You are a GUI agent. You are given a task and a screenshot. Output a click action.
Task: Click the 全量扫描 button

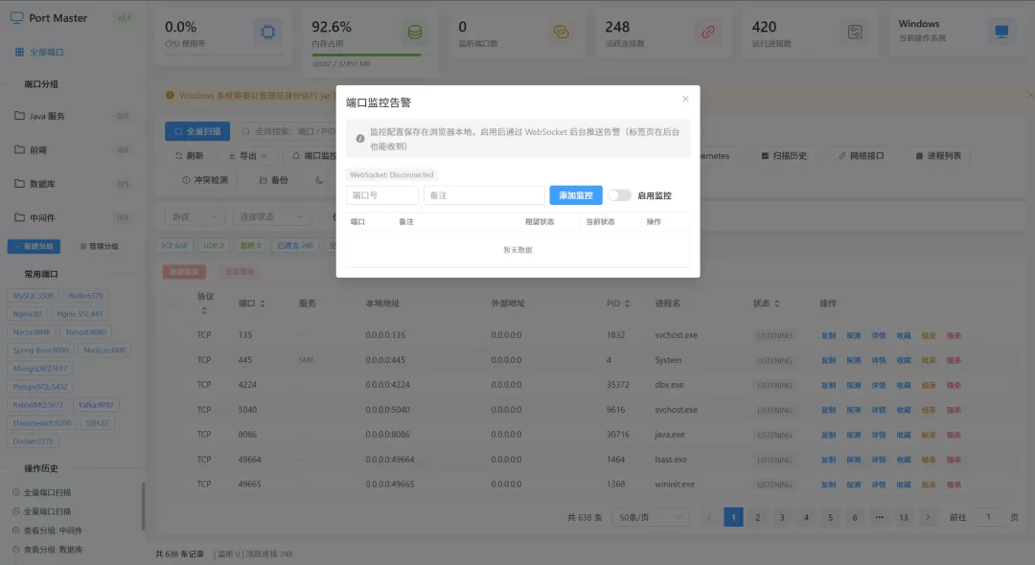click(197, 131)
